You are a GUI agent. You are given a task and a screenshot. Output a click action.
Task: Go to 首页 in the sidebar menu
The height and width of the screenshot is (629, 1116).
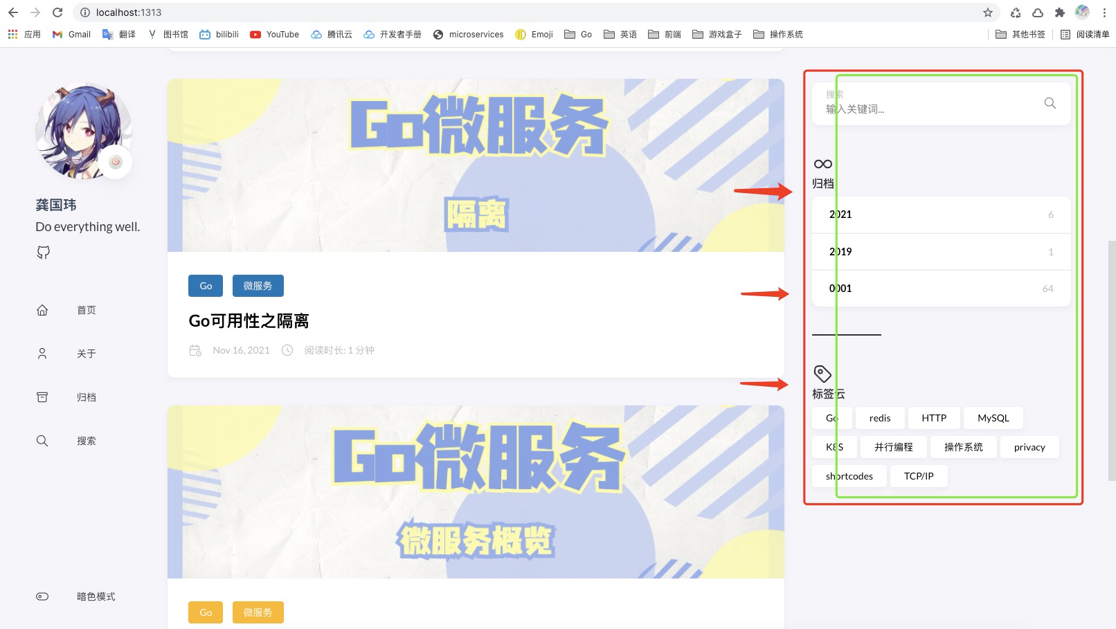[87, 310]
